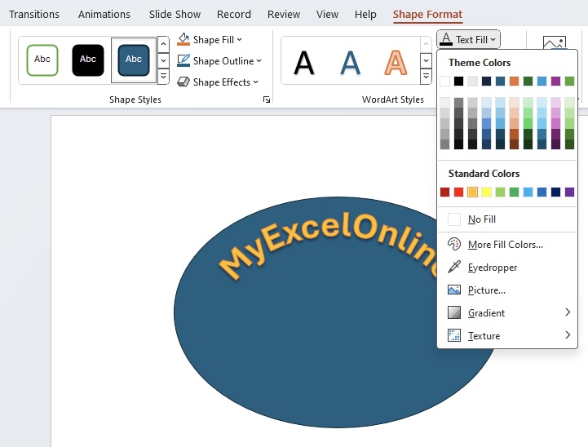
Task: Select the dark blue standard color
Action: click(555, 192)
